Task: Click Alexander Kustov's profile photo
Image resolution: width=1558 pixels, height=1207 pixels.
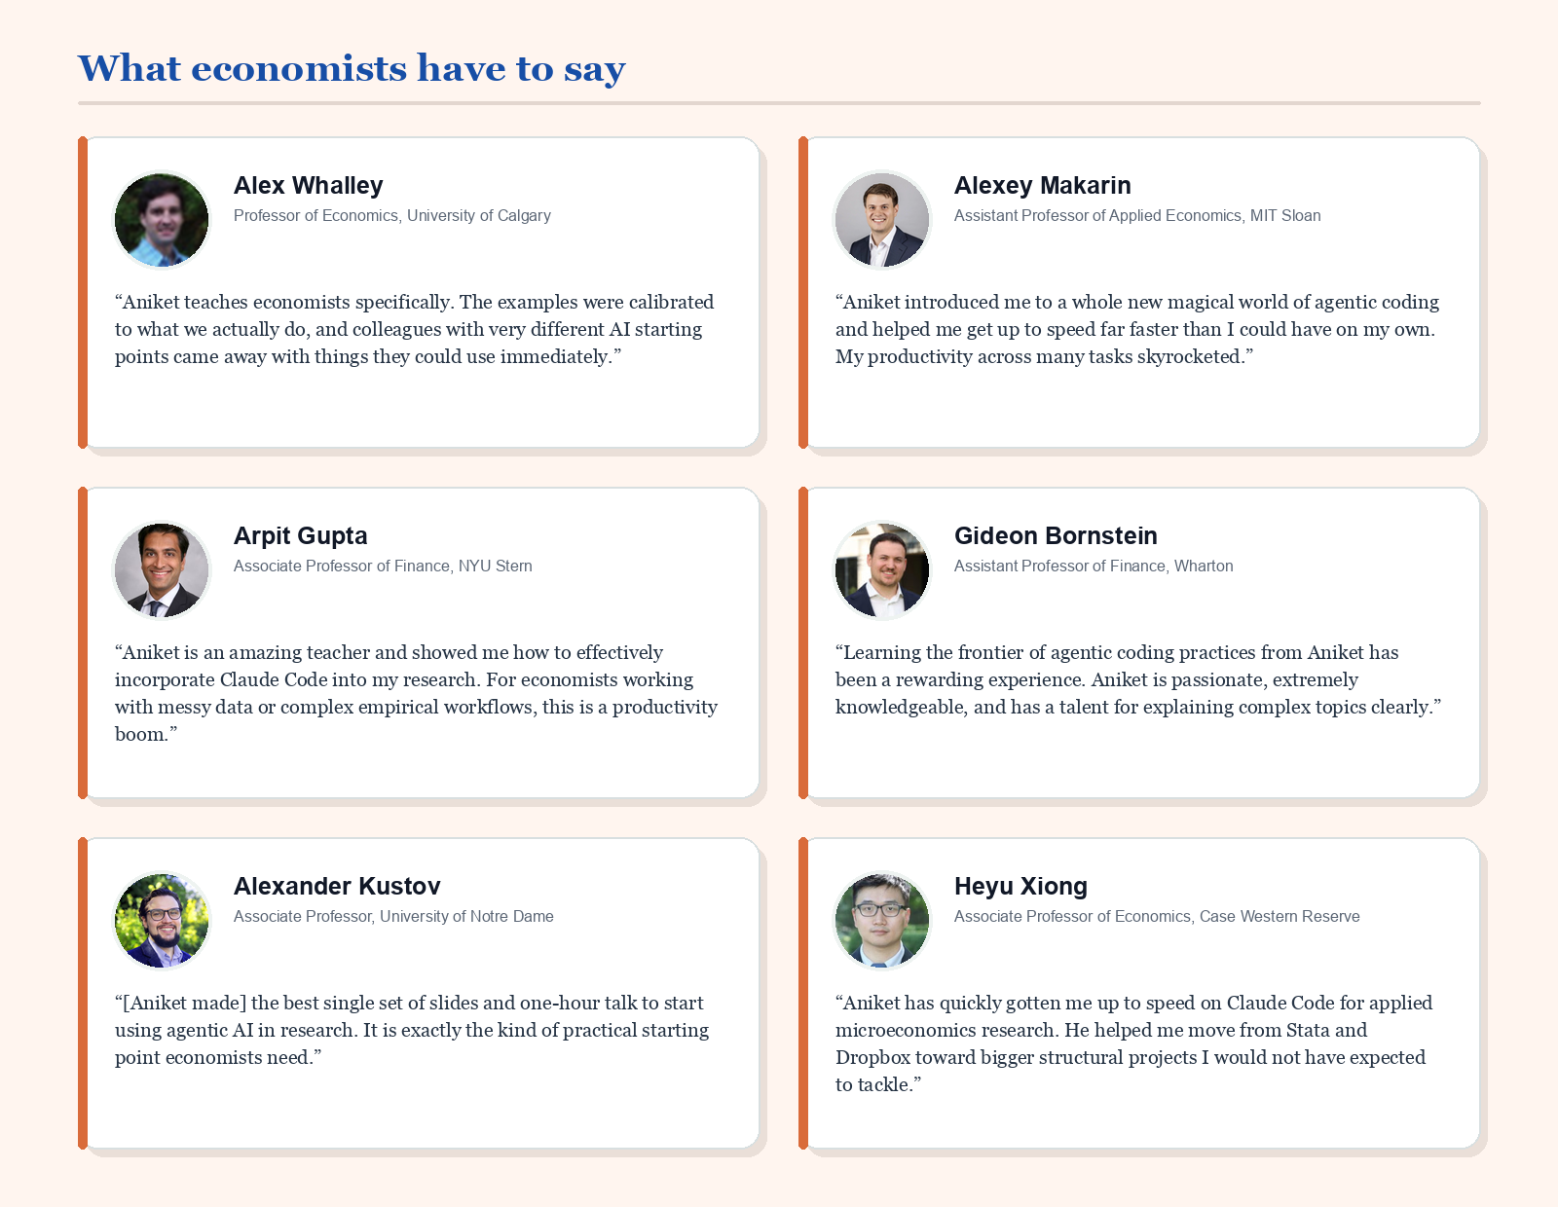Action: pyautogui.click(x=162, y=921)
